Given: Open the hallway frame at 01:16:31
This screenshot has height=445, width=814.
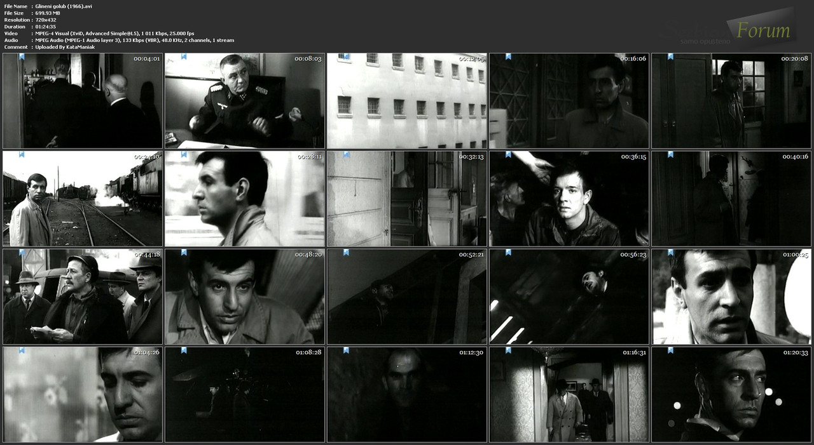Looking at the screenshot, I should click(569, 394).
